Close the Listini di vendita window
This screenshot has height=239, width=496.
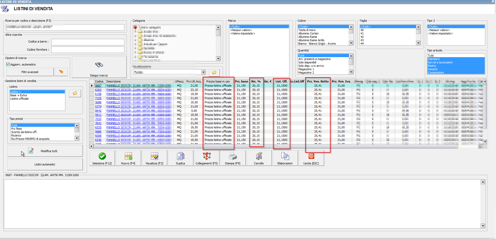point(493,2)
